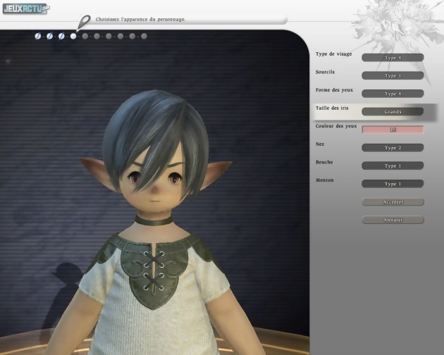Change the Forme des yeux selector
This screenshot has height=355, width=444.
393,94
